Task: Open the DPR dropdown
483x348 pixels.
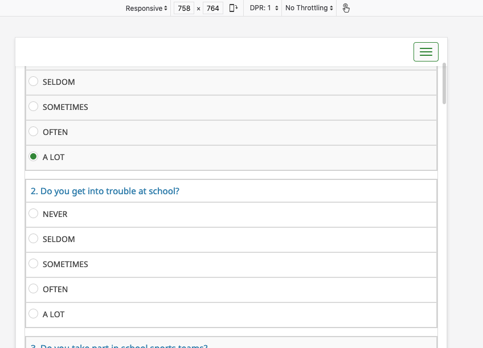Action: click(x=264, y=8)
